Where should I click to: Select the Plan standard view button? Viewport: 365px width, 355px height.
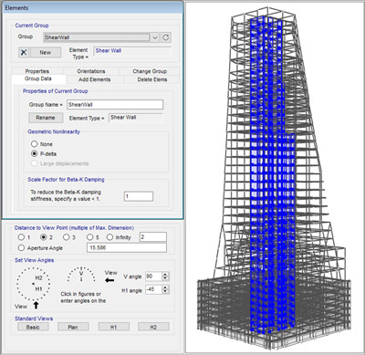[73, 327]
